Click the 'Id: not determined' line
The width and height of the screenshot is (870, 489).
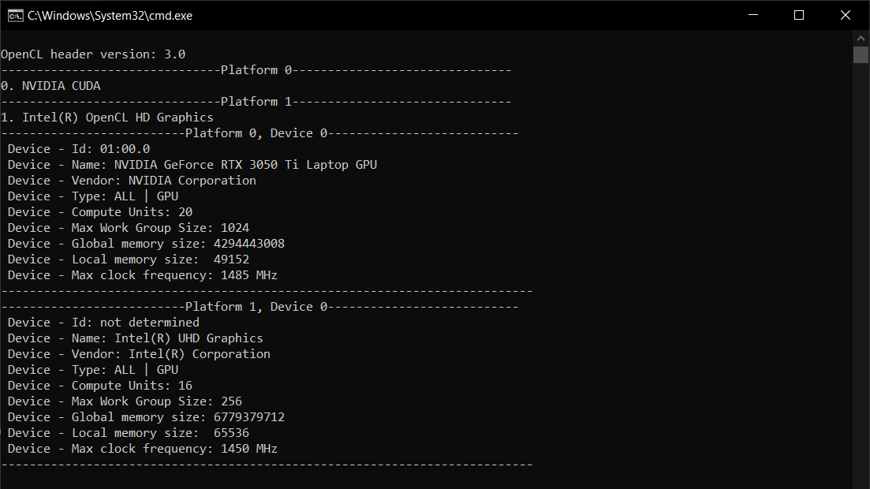(x=103, y=323)
